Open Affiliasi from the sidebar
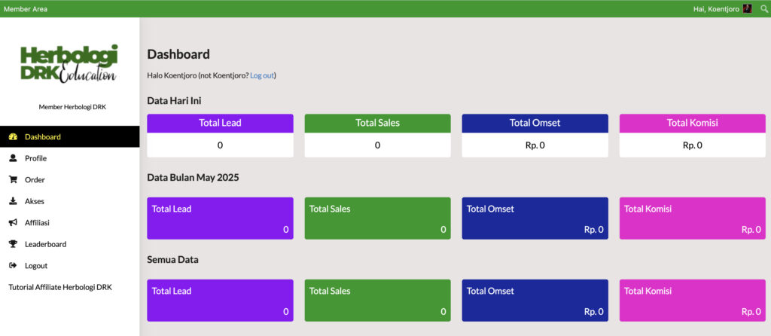 [70, 223]
